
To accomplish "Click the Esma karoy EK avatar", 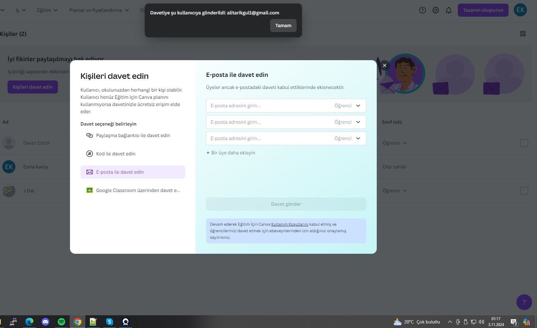I will 9,167.
